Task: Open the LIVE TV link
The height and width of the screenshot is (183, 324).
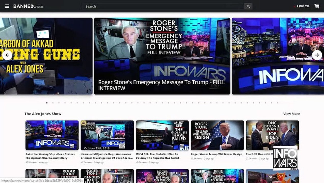Action: coord(301,6)
